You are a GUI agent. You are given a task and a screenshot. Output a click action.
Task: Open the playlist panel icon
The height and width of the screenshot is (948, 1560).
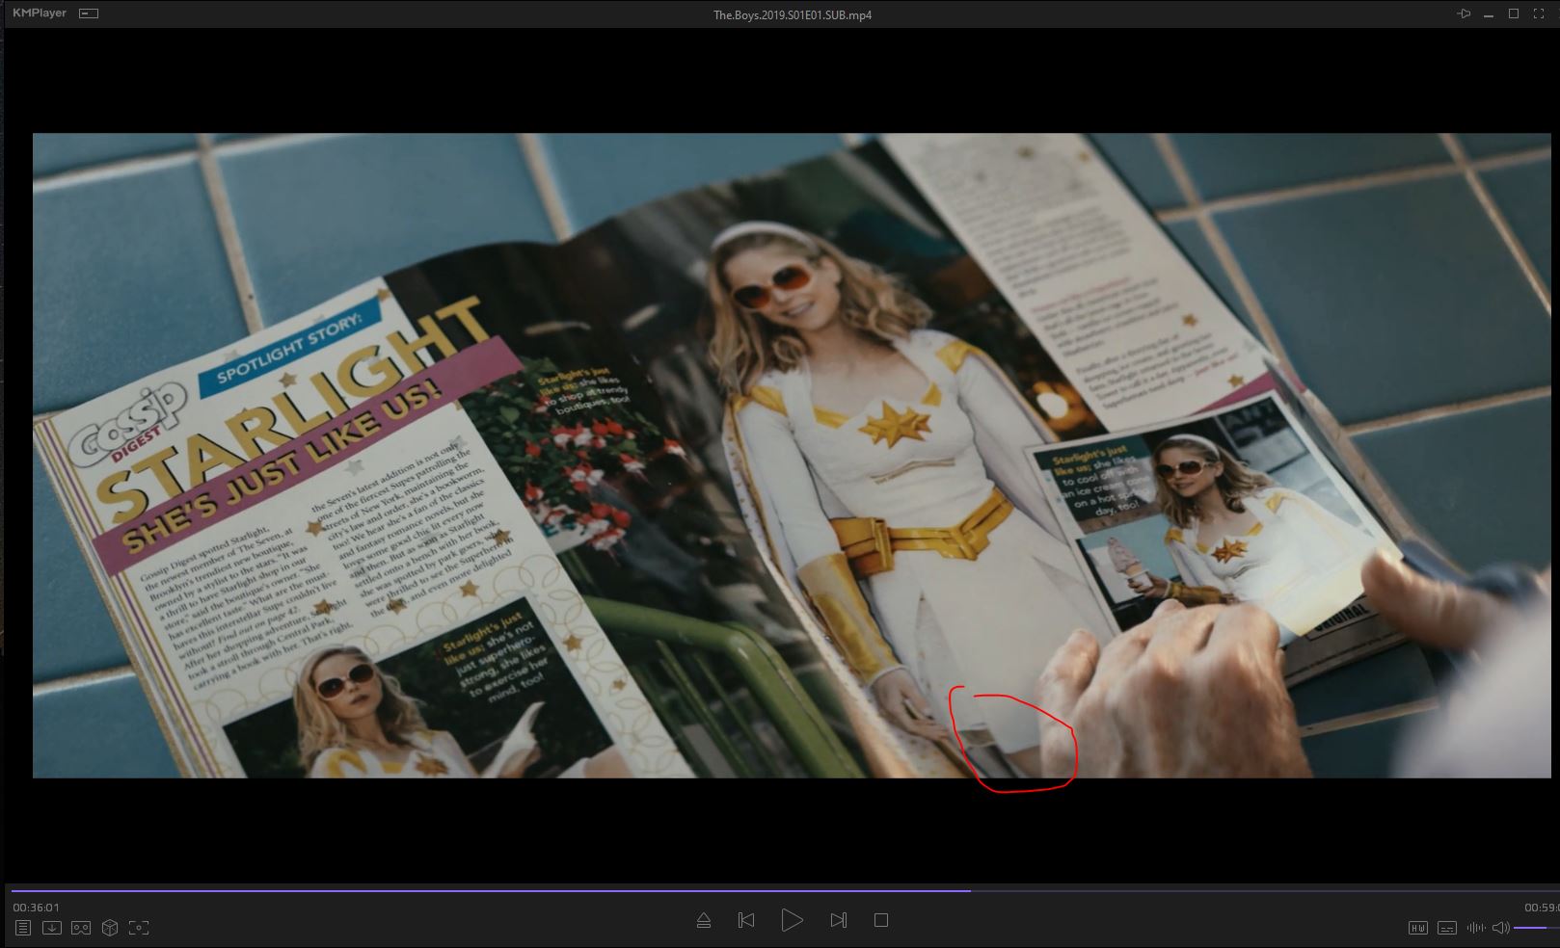[23, 928]
